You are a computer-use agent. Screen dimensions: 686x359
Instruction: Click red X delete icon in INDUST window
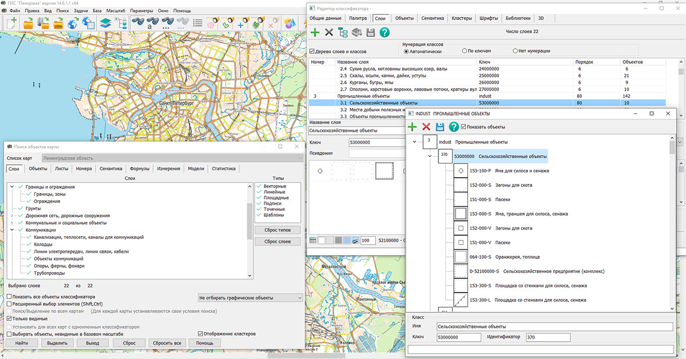coord(426,127)
